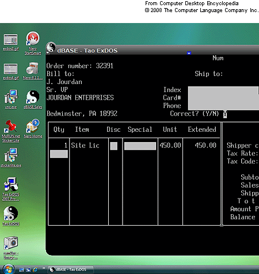This screenshot has width=259, height=274.
Task: Click Show Desktop in Quick Launch
Action: click(x=21, y=269)
